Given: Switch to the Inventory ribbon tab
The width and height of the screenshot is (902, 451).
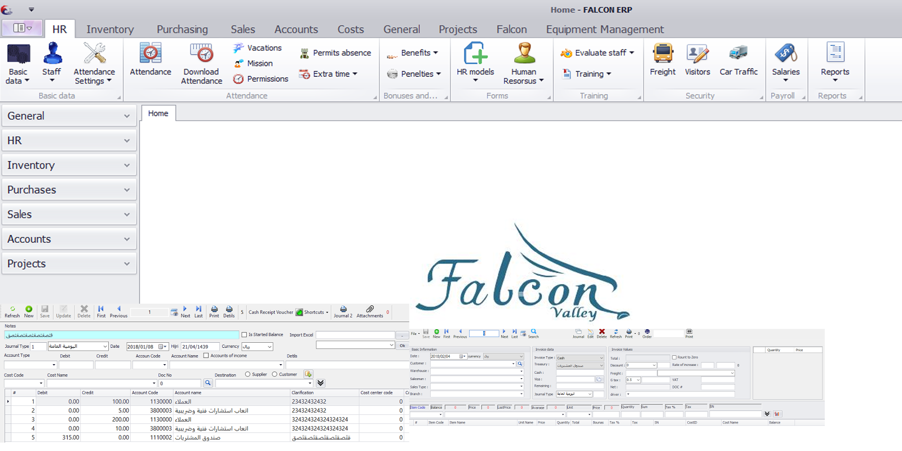Looking at the screenshot, I should tap(110, 29).
